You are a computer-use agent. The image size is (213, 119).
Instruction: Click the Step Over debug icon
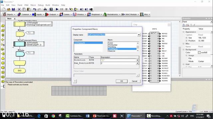click(76, 9)
